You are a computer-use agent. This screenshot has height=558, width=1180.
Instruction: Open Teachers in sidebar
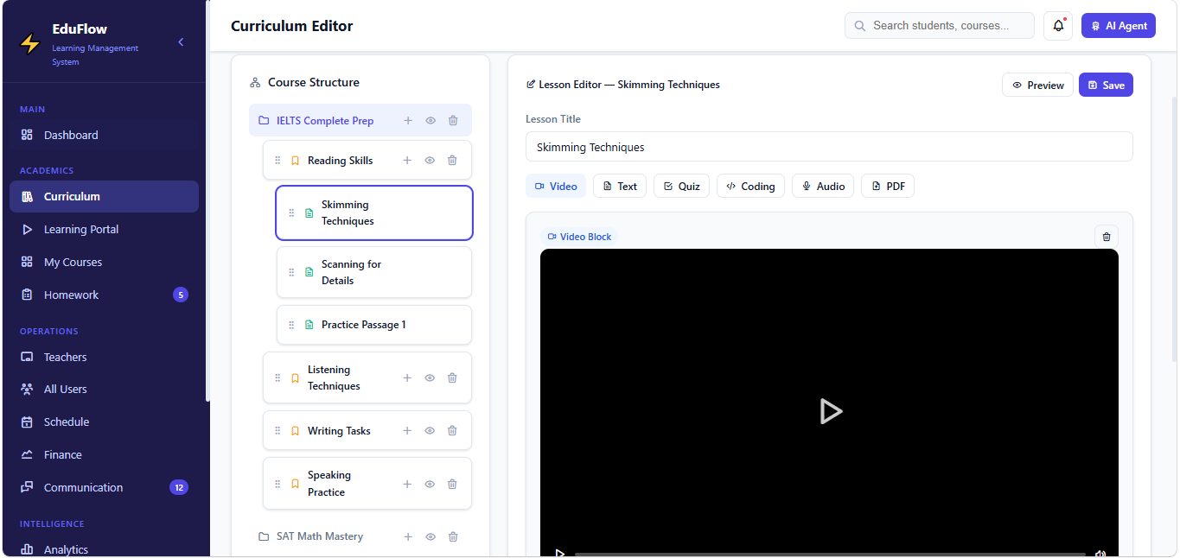[x=104, y=357]
